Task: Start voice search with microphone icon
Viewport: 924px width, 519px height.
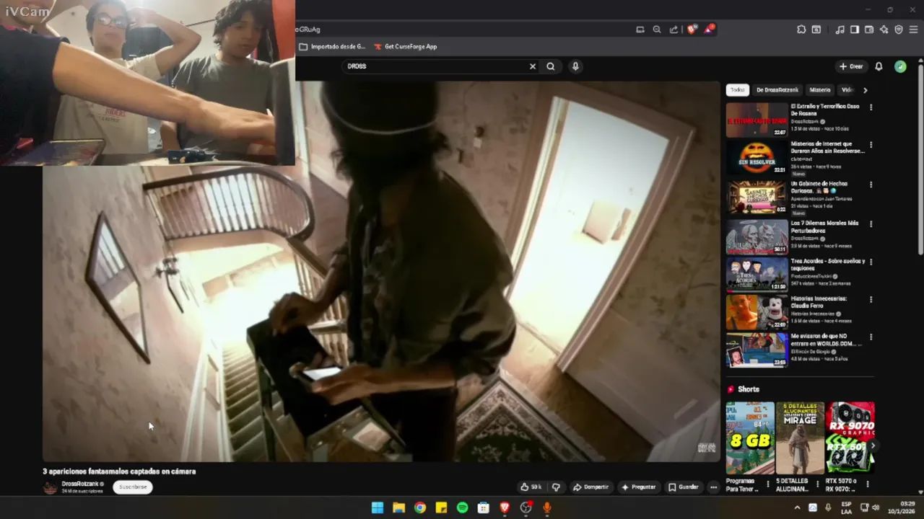Action: coord(575,66)
